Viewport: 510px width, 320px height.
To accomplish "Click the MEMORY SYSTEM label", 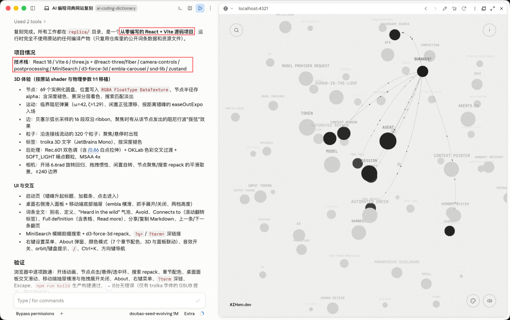I will [455, 204].
